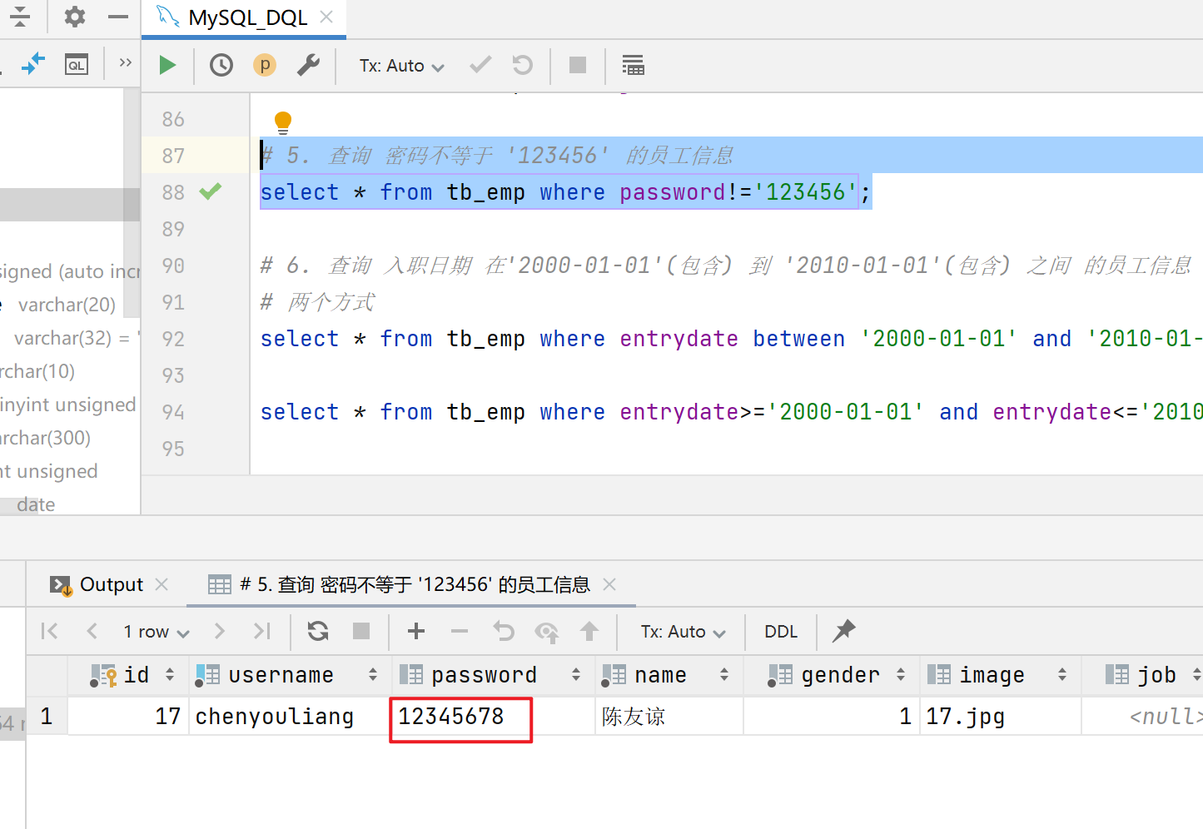
Task: Click the DDL button
Action: 781,632
